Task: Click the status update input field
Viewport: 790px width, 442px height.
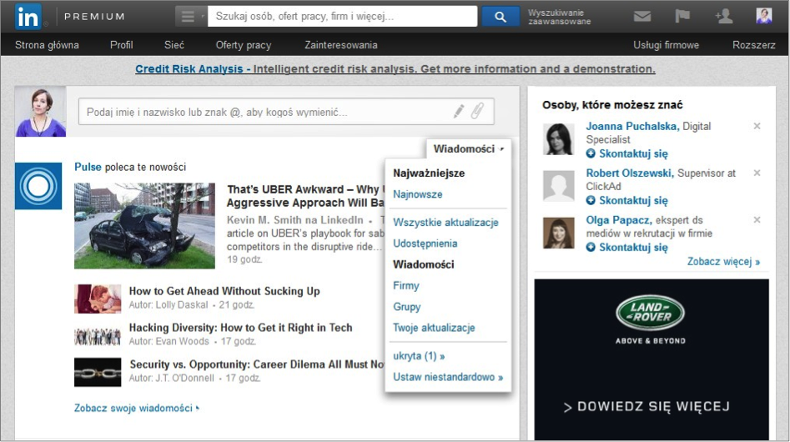Action: coord(286,112)
